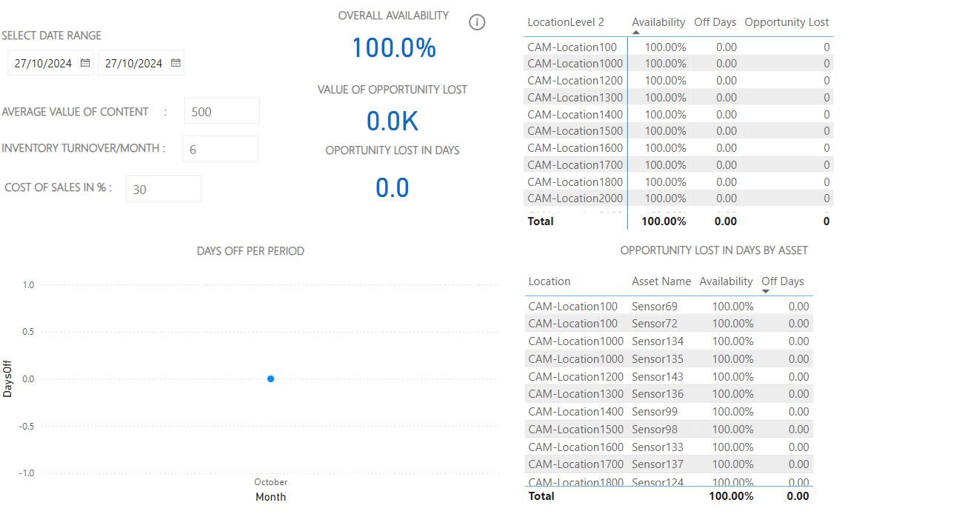Sort the location table by Availability
962x514 pixels.
click(x=658, y=21)
